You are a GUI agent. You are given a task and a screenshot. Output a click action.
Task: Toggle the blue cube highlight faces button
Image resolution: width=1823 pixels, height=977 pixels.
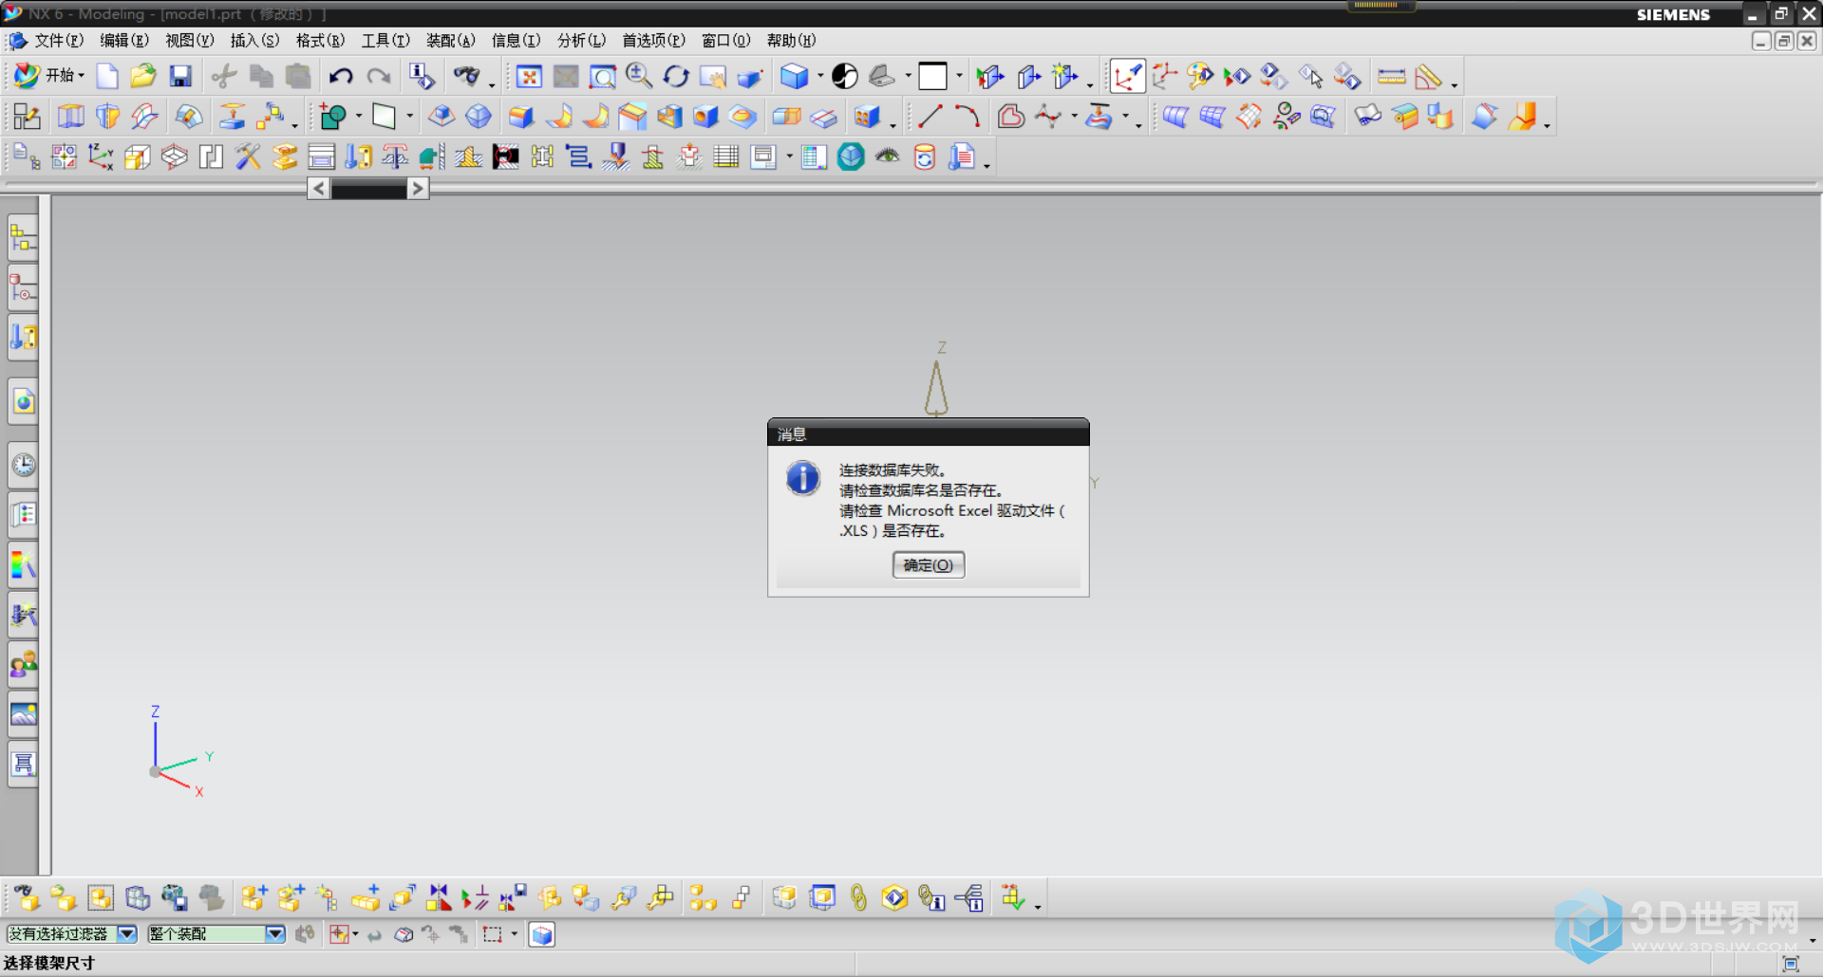[x=541, y=934]
